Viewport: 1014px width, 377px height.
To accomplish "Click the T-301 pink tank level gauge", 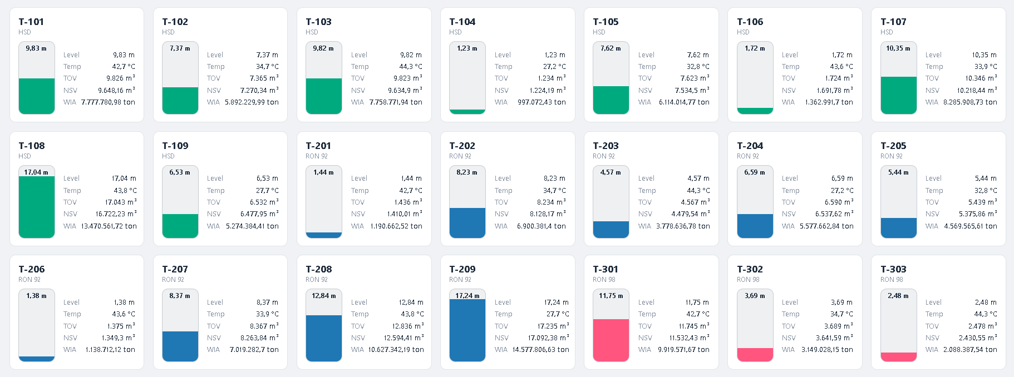I will (x=611, y=325).
